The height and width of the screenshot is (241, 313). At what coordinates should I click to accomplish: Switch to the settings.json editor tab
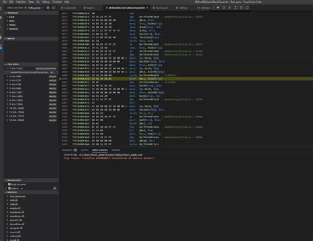204,8
